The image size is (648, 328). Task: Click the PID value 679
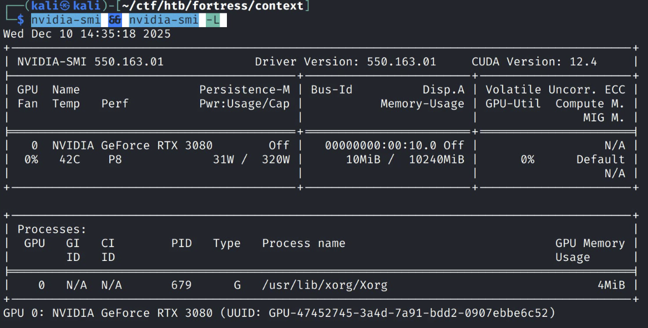point(181,285)
